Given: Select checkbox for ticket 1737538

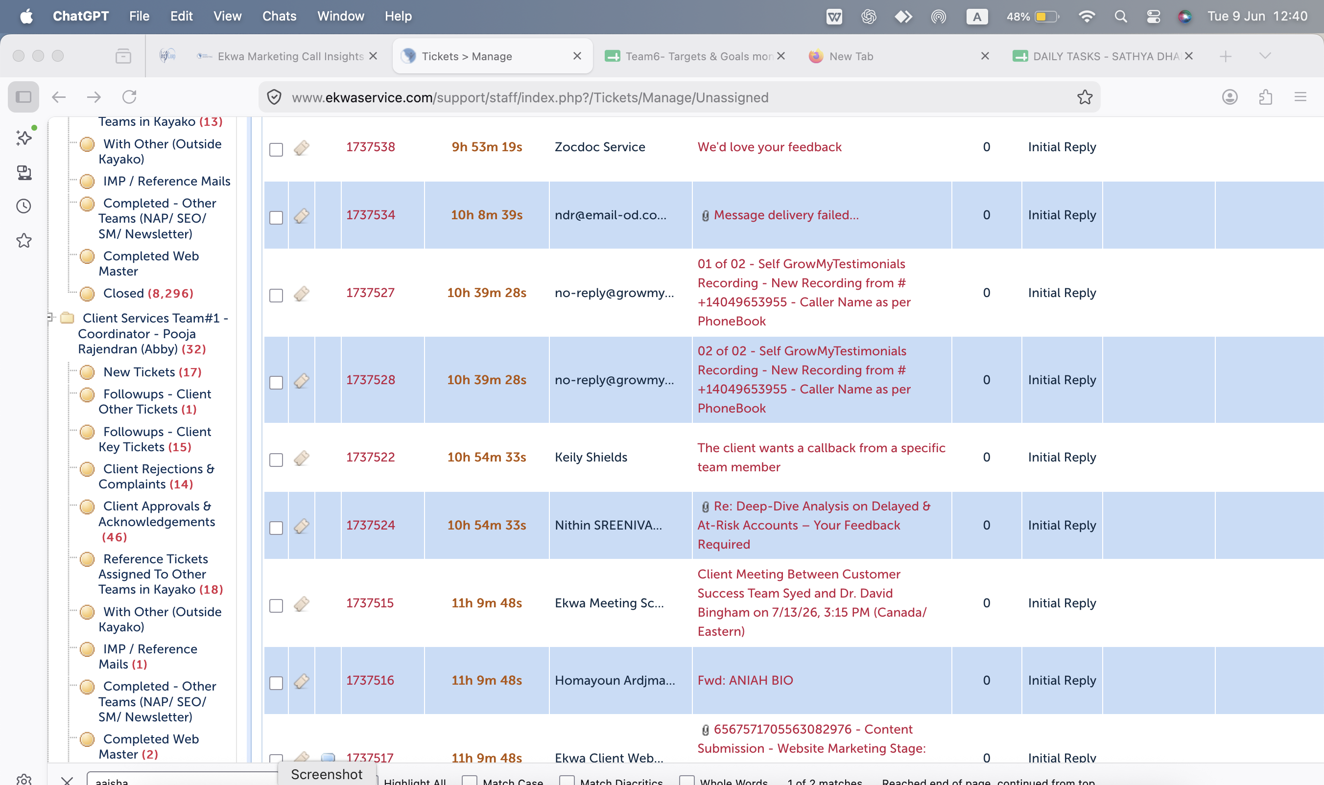Looking at the screenshot, I should (x=276, y=150).
